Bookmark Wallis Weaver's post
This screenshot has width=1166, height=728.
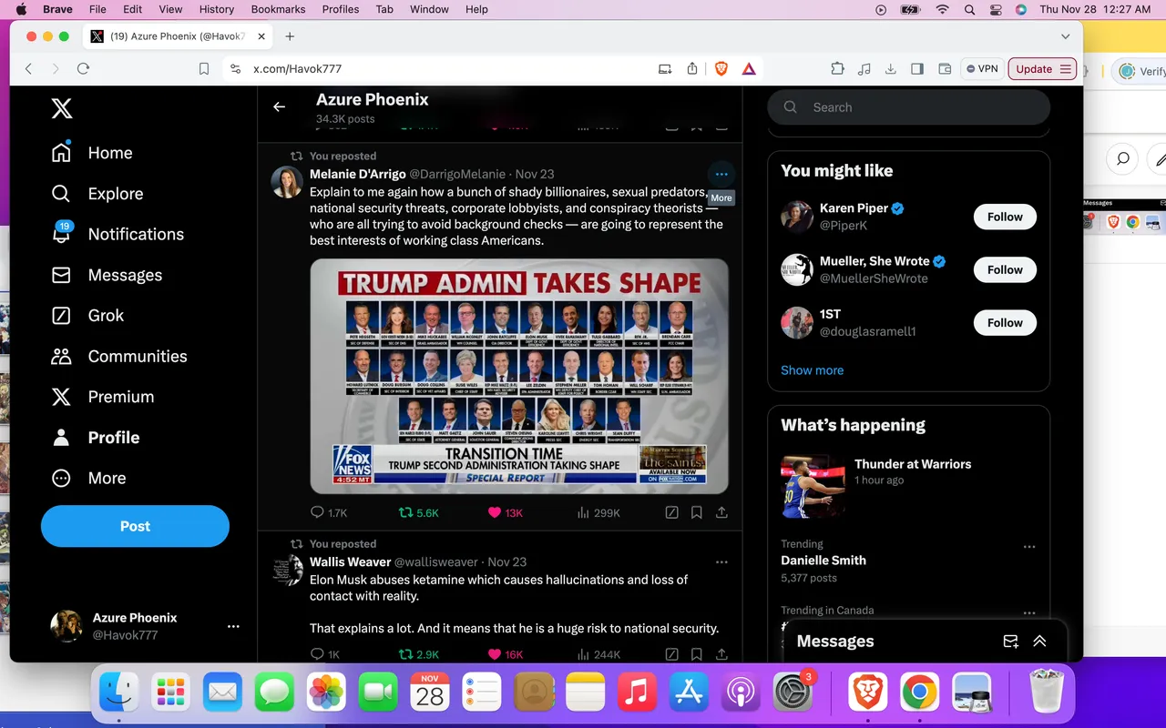696,654
